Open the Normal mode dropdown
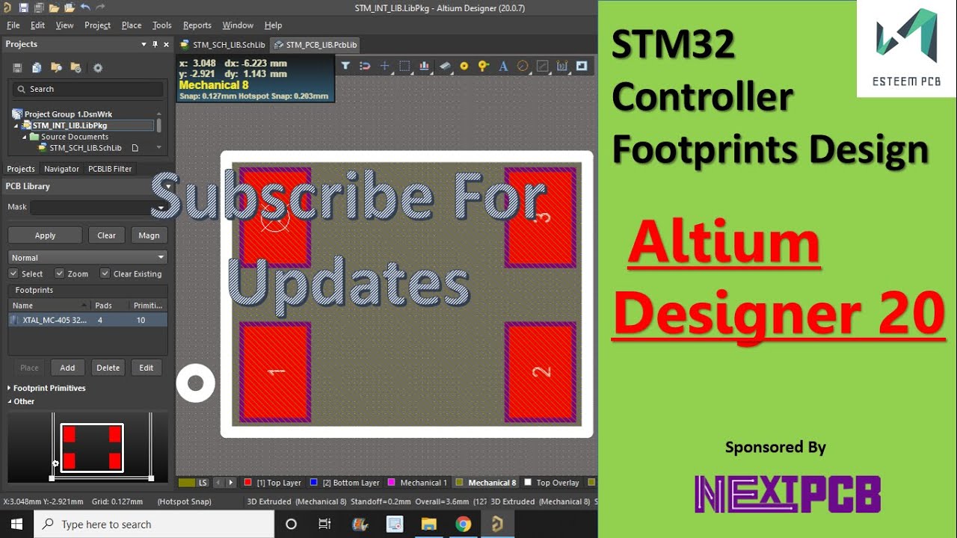Screen dimensions: 957x538 tap(87, 257)
